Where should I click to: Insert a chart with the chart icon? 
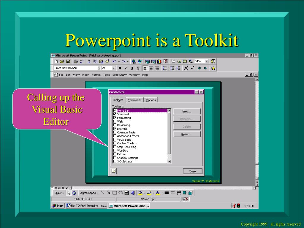[x=159, y=61]
